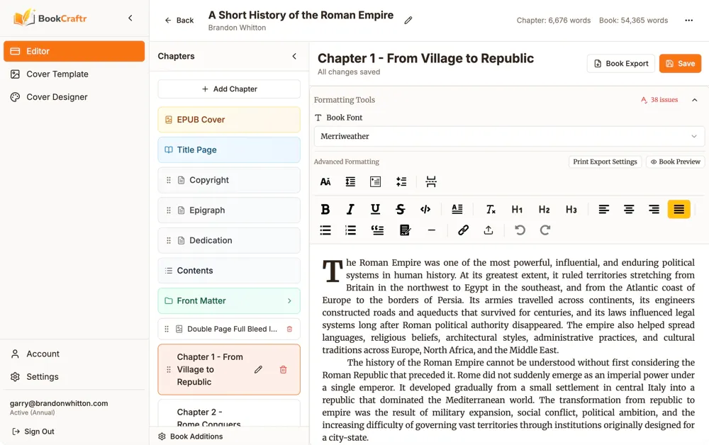Open the Copyright section
The image size is (709, 445).
pyautogui.click(x=229, y=180)
